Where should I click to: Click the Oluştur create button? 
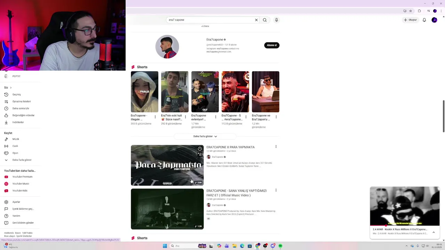coord(410,20)
